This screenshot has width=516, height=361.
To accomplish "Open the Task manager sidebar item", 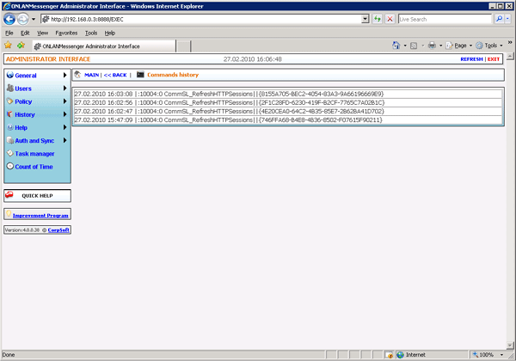I will tap(34, 154).
